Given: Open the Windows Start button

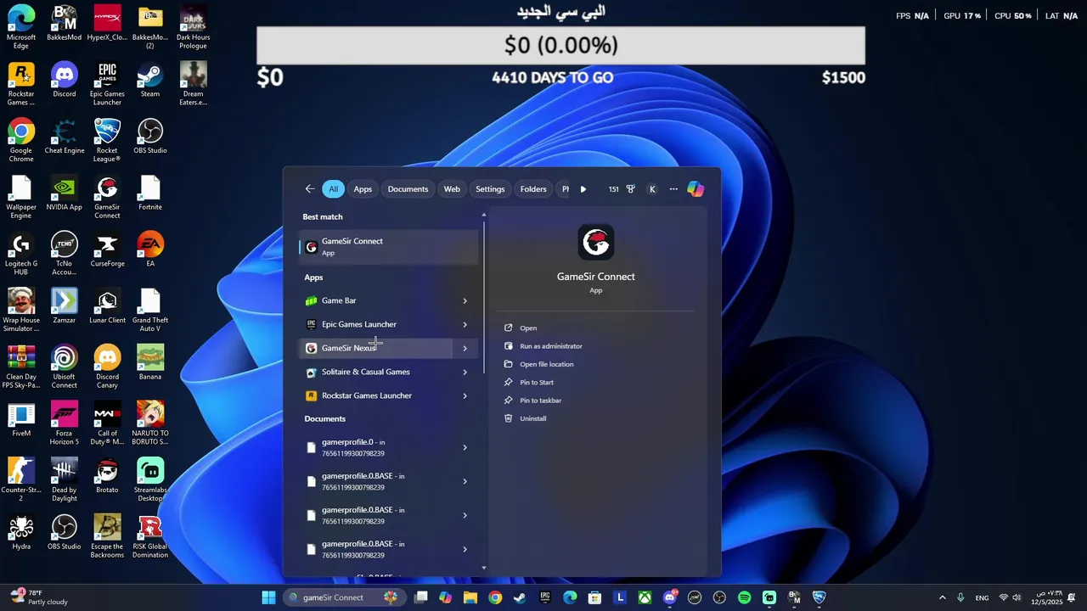Looking at the screenshot, I should [x=268, y=597].
